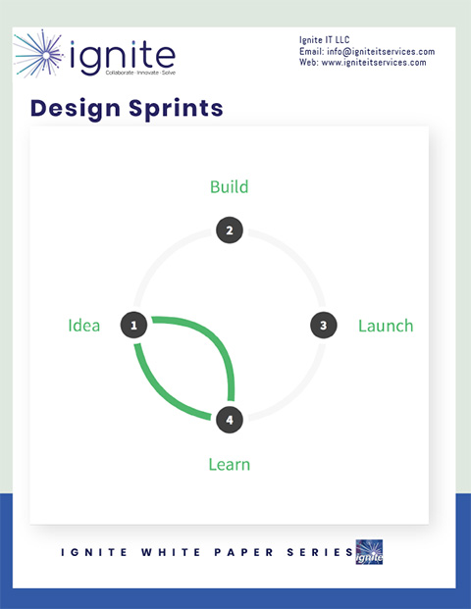This screenshot has width=471, height=609.
Task: Click the Ignite White Paper Series text
Action: [207, 552]
